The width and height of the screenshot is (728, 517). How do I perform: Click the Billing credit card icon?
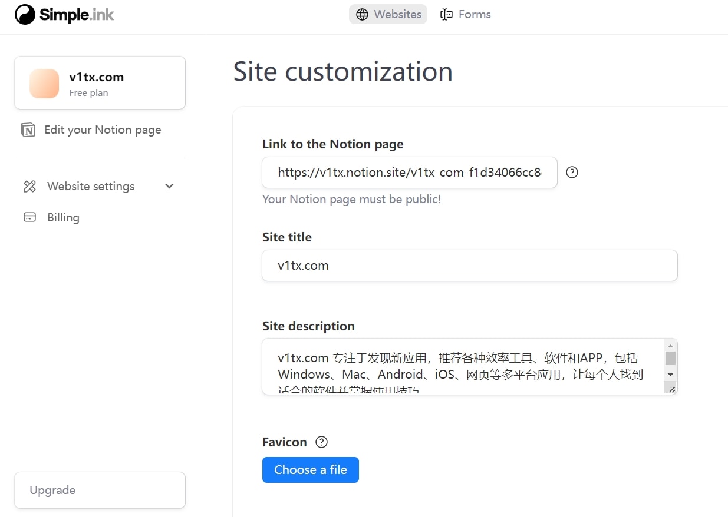[28, 217]
